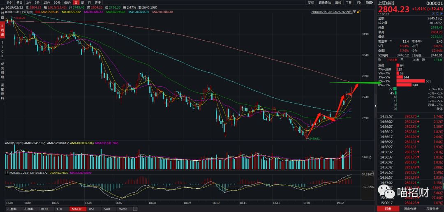Open the 成交明细 sidebar view
Image resolution: width=444 pixels, height=212 pixels.
pos(2,70)
